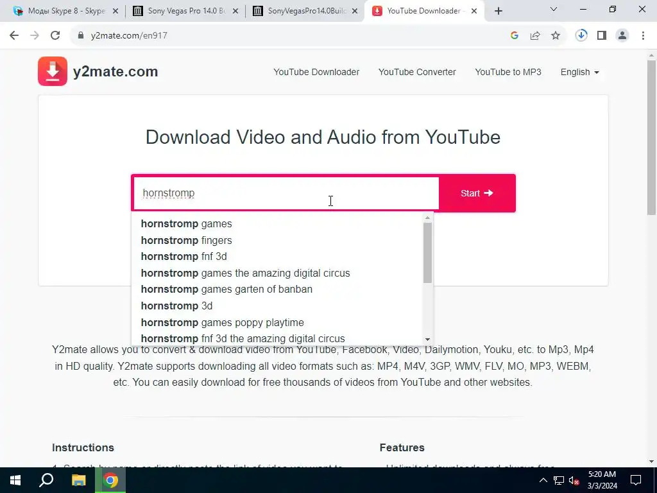657x493 pixels.
Task: Choose suggestion 'hornstromp 3d'
Action: [x=278, y=306]
